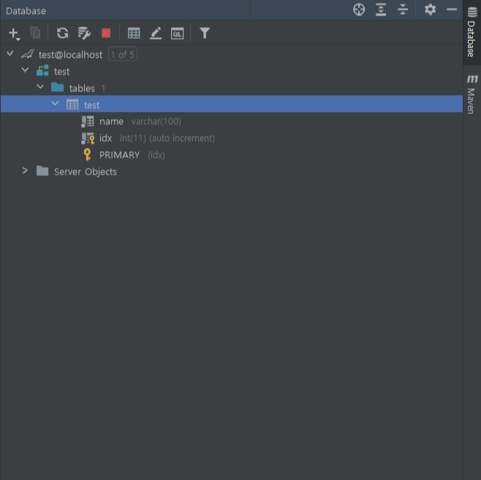Click the Duplicate data source icon
The image size is (481, 480).
tap(35, 33)
